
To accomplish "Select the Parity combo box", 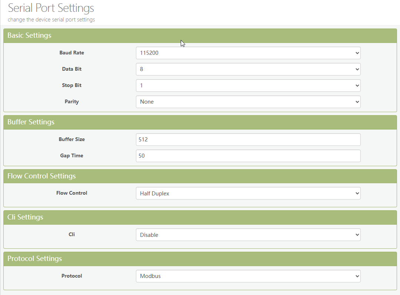I will point(248,102).
